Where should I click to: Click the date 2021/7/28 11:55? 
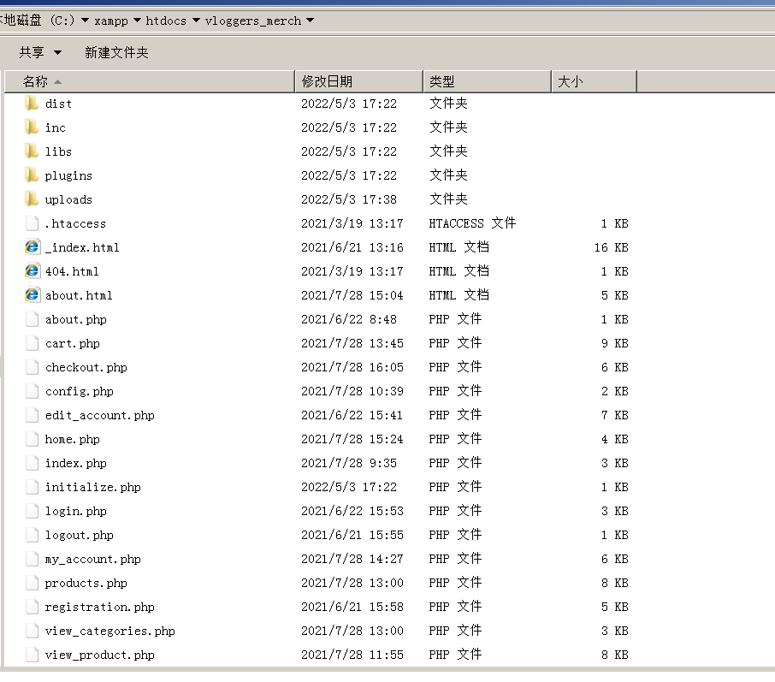tap(352, 655)
